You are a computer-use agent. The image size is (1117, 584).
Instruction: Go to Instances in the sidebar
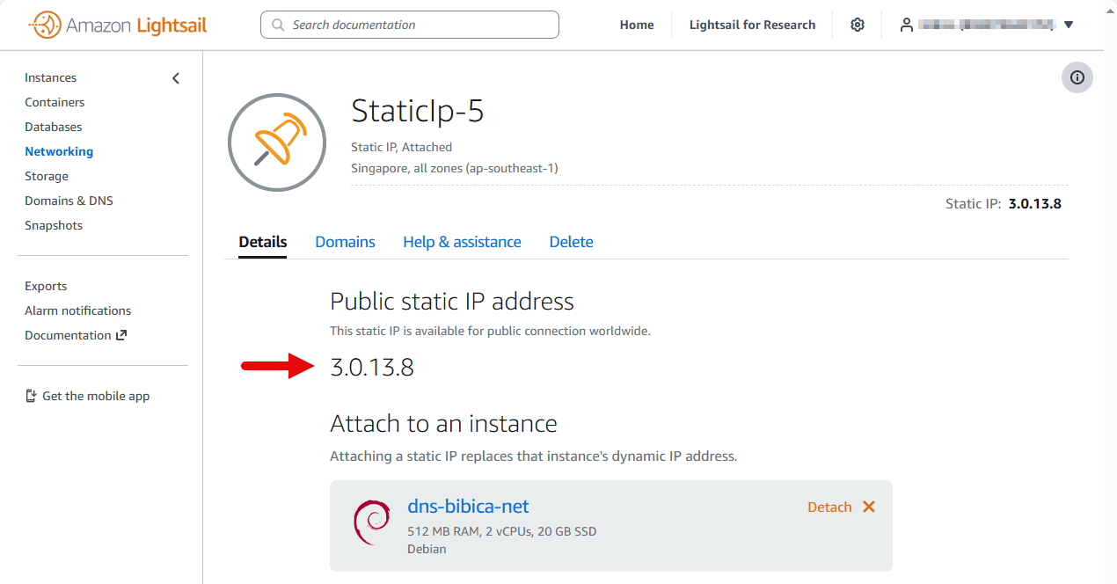pyautogui.click(x=50, y=77)
